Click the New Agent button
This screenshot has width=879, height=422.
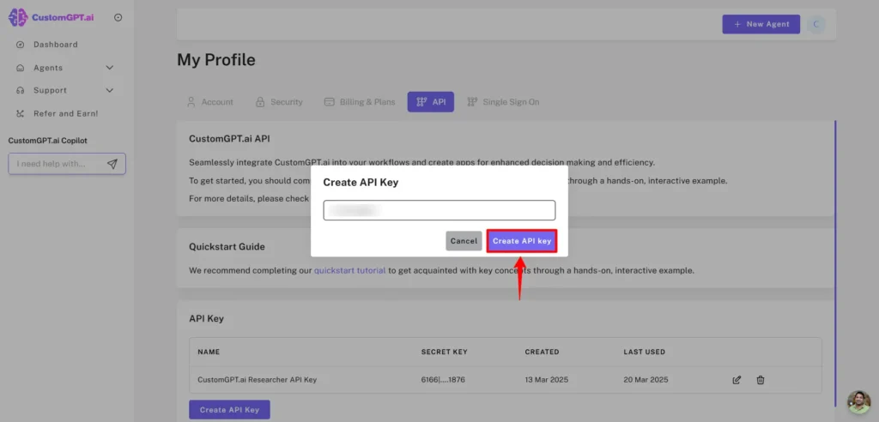pyautogui.click(x=761, y=24)
